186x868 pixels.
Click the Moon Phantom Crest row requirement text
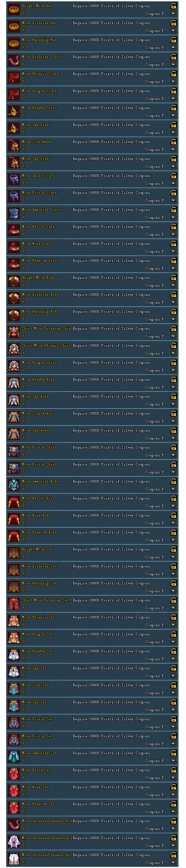click(111, 261)
